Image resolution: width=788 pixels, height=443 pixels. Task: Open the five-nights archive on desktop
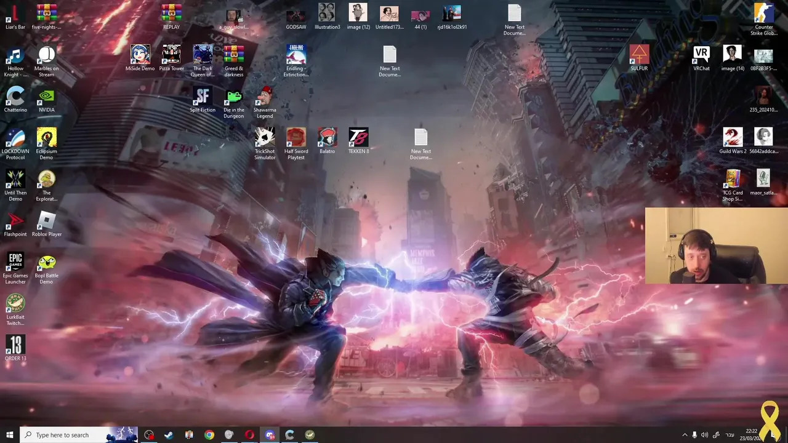(x=46, y=17)
